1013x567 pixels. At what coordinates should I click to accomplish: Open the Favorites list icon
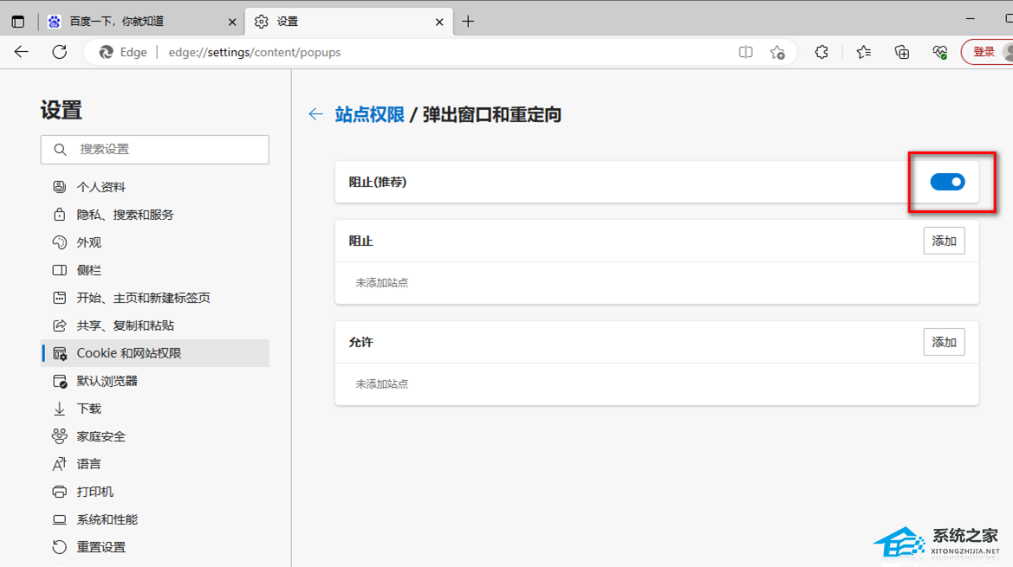click(x=864, y=52)
